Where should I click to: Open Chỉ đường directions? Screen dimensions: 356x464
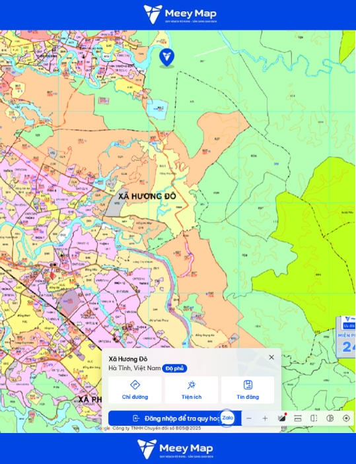[135, 390]
